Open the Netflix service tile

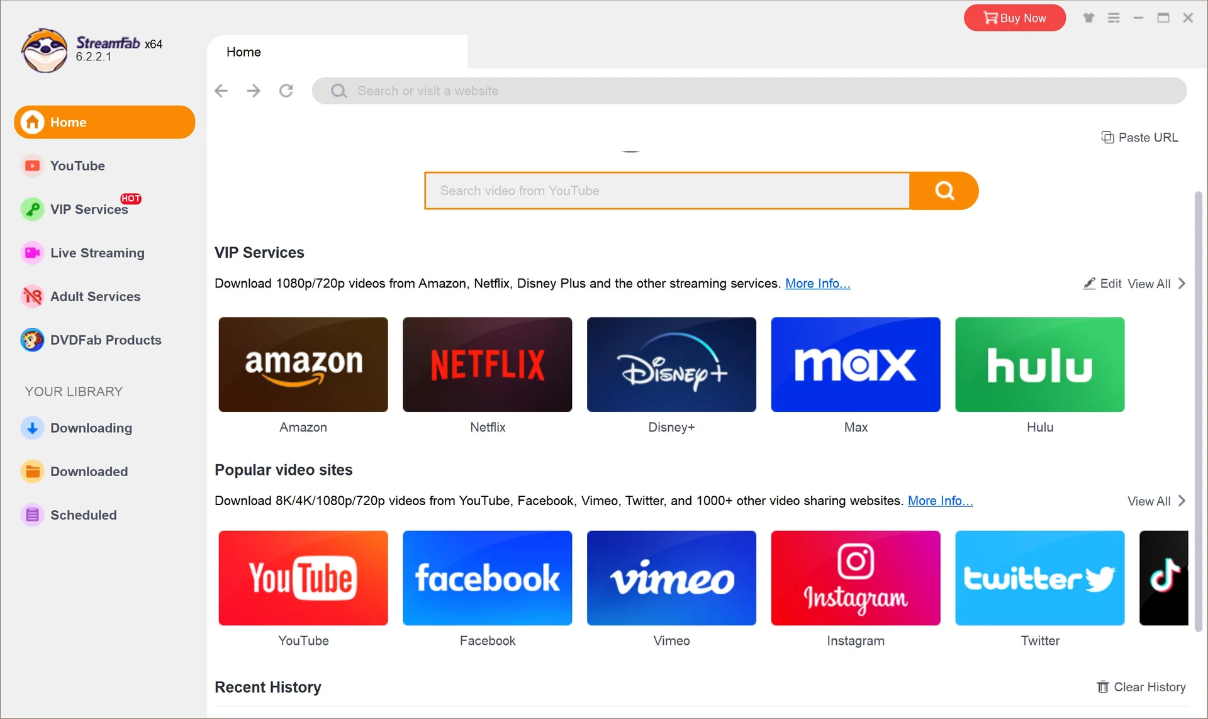[488, 364]
